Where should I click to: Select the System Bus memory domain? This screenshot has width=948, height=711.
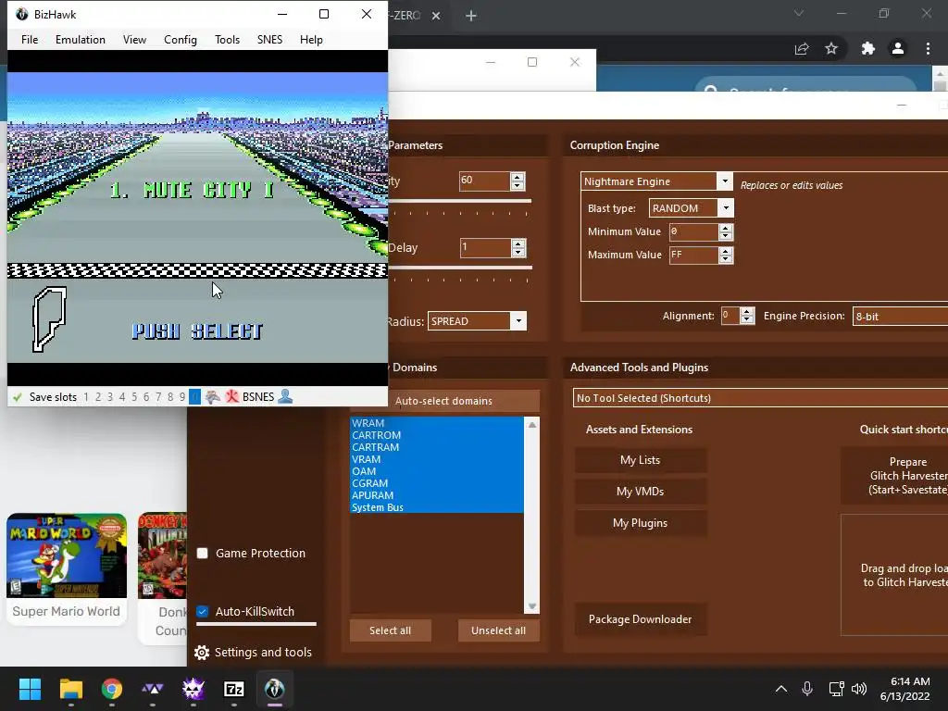click(x=437, y=507)
